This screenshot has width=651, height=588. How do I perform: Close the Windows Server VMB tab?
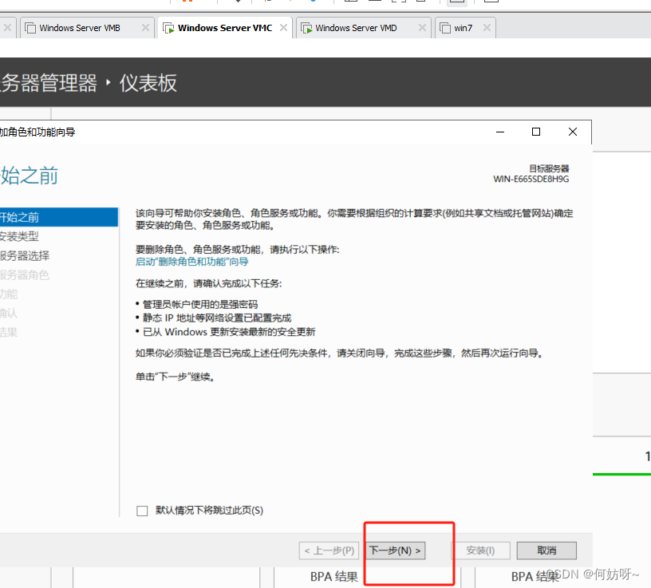coord(145,28)
